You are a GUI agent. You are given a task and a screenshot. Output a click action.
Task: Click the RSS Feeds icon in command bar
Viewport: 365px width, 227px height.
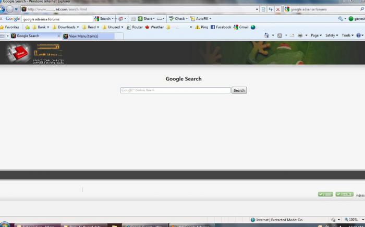279,35
